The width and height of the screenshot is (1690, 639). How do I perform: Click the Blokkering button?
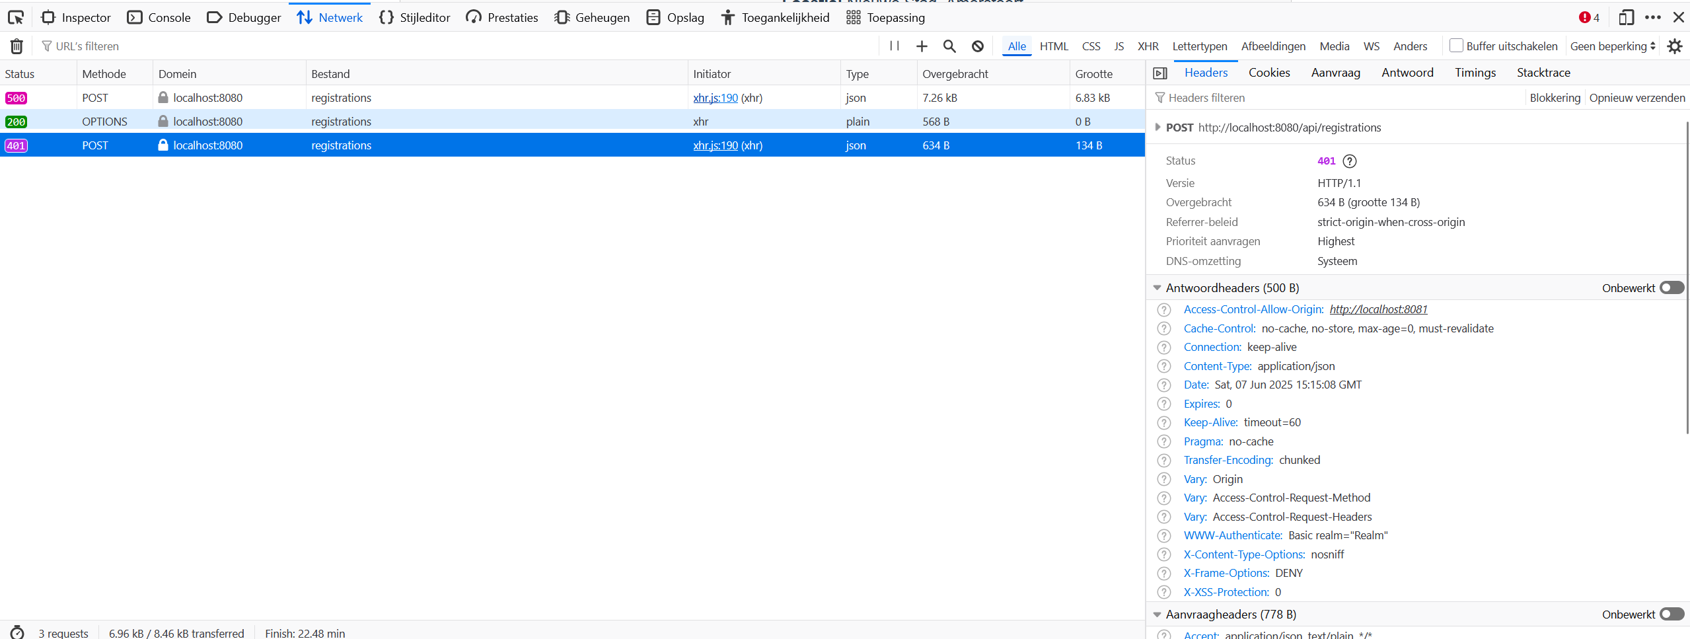tap(1555, 98)
